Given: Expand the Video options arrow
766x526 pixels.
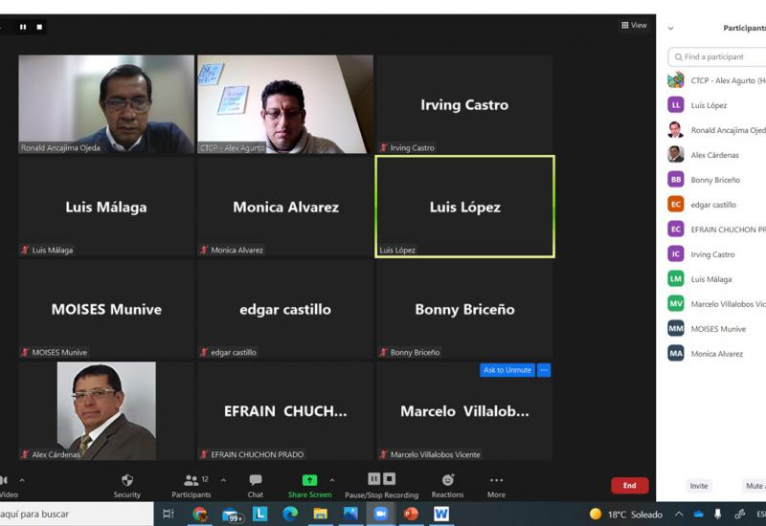Looking at the screenshot, I should (22, 480).
